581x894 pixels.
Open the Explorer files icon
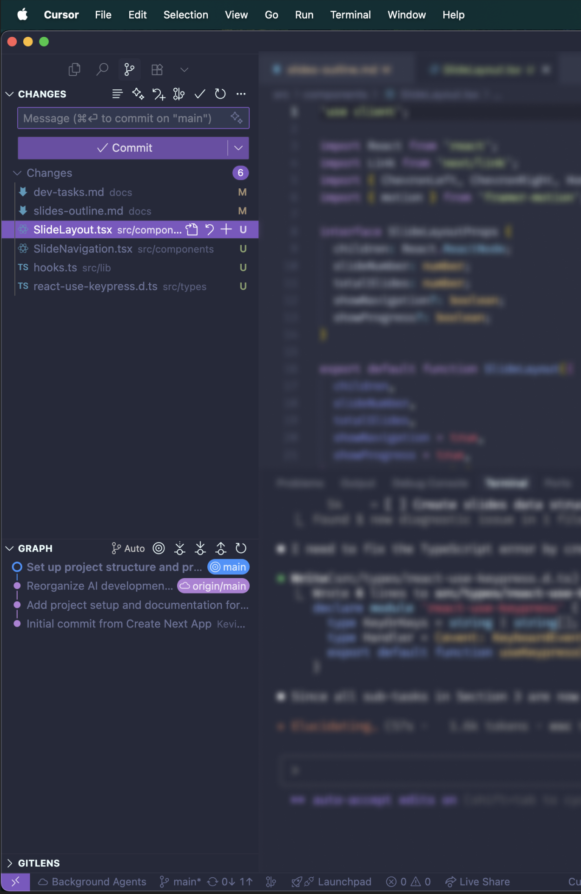tap(74, 70)
